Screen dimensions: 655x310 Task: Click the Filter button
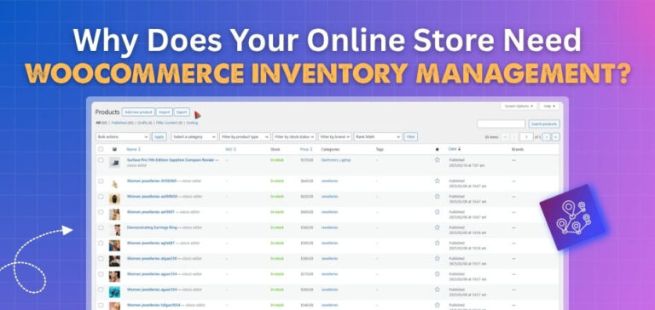coord(410,137)
